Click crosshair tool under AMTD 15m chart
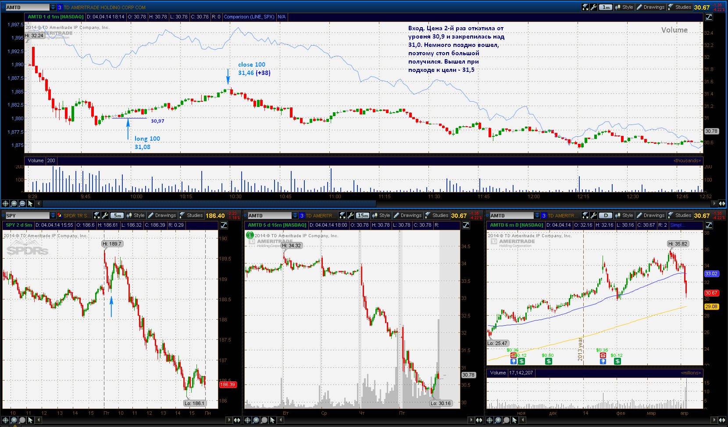This screenshot has width=728, height=427. coord(247,420)
